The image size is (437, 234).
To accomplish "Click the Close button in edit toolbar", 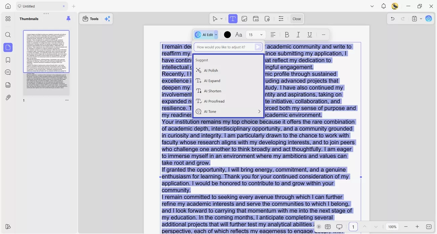I will 296,19.
